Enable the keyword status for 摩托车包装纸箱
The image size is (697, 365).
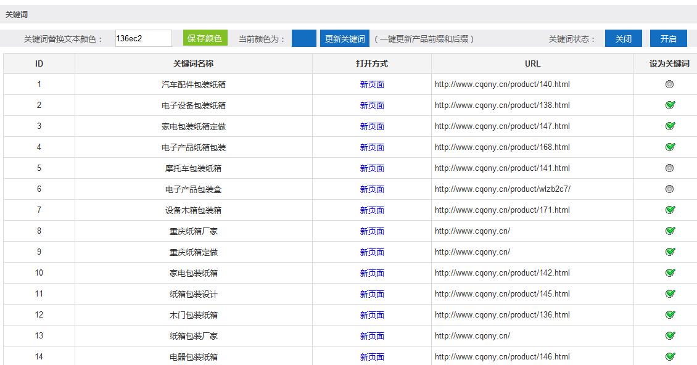[x=669, y=168]
